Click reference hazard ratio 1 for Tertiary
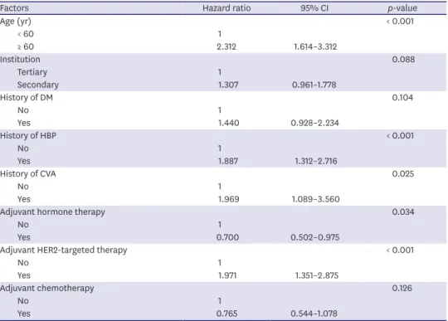Viewport: 448px width, 321px height. point(220,72)
